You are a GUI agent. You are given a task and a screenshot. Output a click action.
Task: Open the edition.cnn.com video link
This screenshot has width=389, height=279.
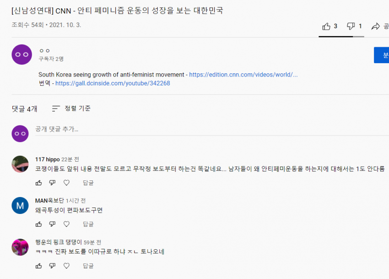(243, 75)
